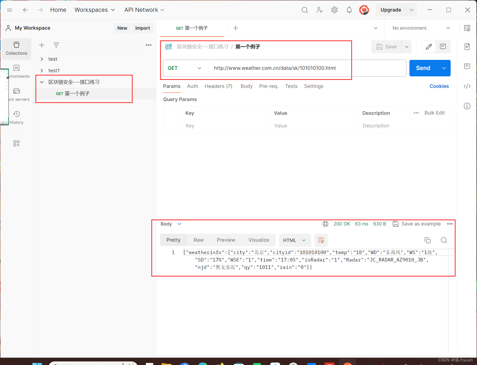Open the hamburger menu icon
The height and width of the screenshot is (365, 477).
click(10, 10)
